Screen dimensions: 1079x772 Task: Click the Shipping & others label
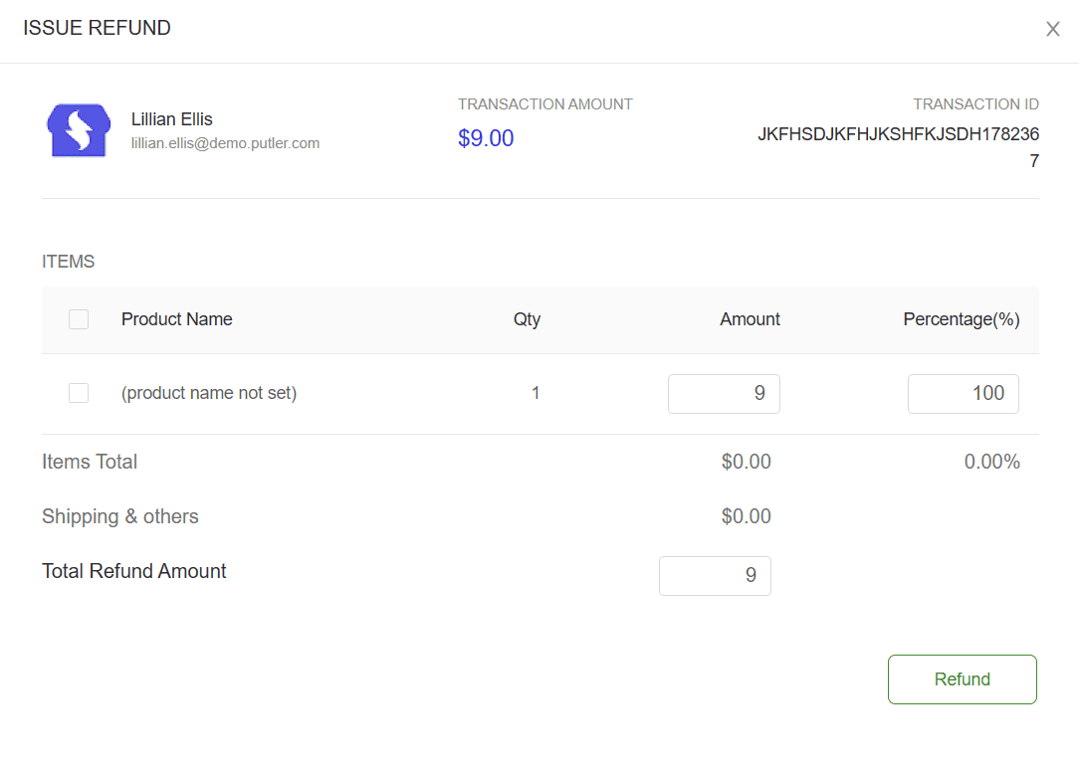(x=120, y=516)
